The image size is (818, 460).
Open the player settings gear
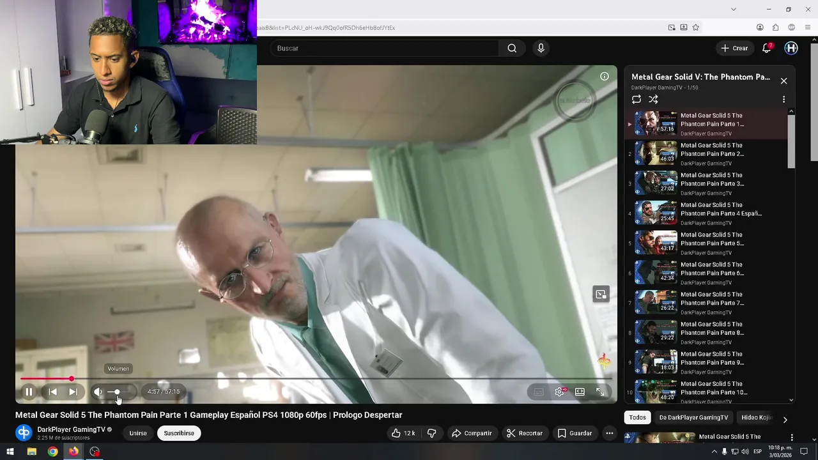[x=560, y=392]
